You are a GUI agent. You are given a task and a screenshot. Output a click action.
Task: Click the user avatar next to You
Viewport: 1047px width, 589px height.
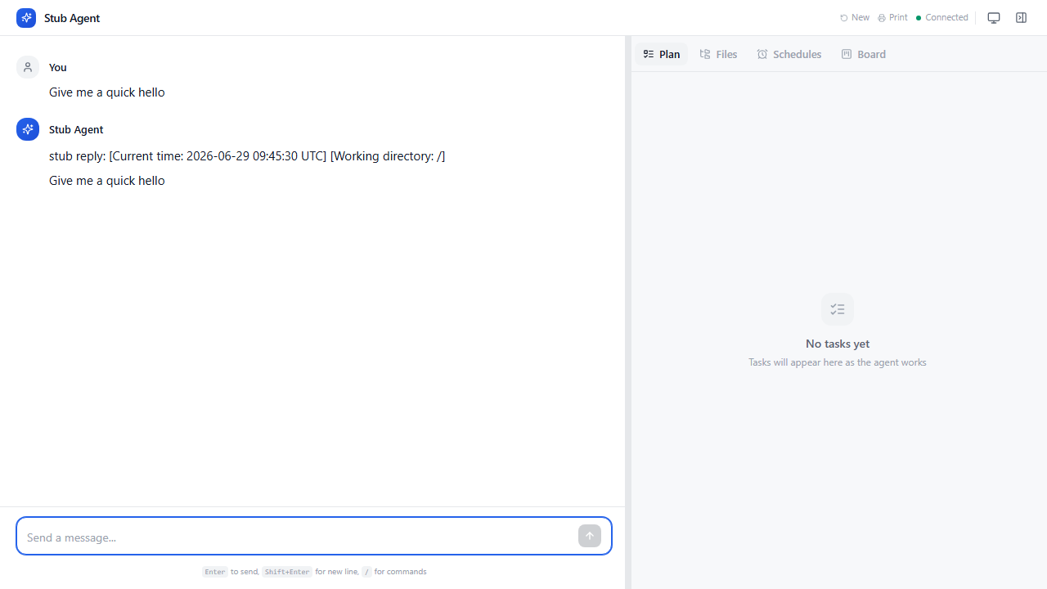[x=28, y=67]
